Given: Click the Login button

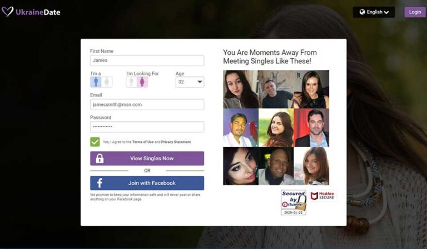Looking at the screenshot, I should coord(415,12).
